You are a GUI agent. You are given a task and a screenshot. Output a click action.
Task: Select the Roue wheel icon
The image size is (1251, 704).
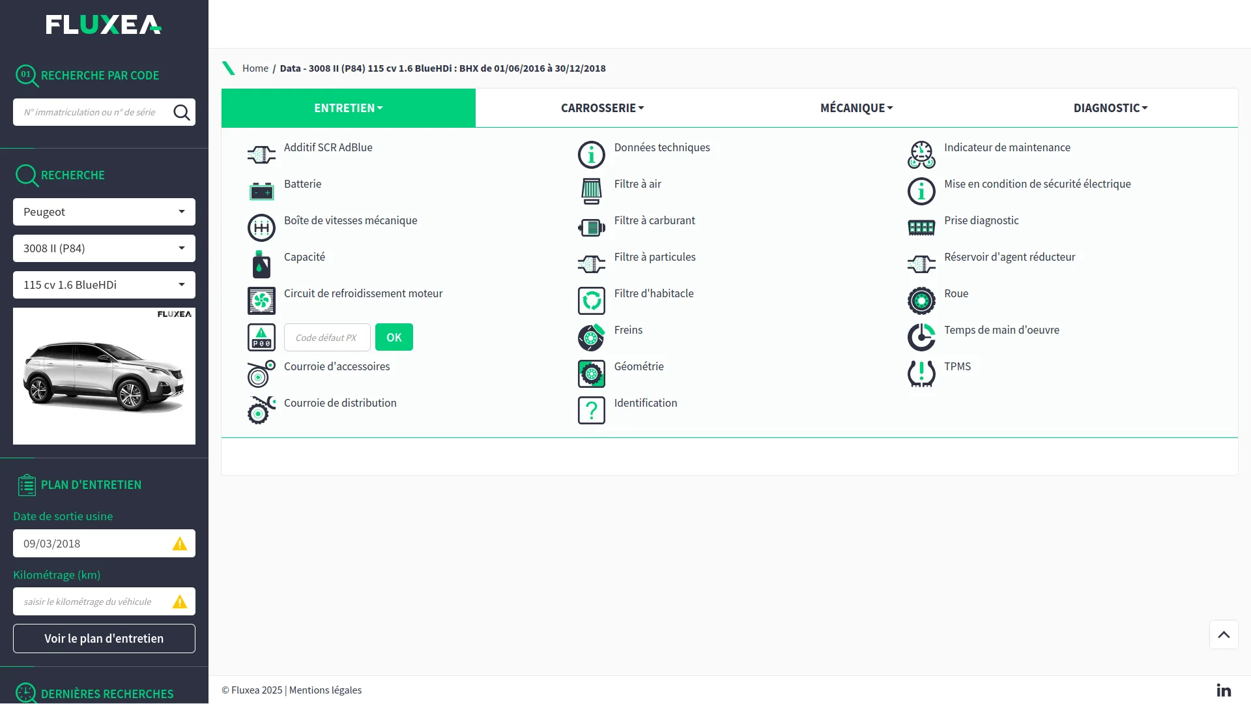coord(921,301)
